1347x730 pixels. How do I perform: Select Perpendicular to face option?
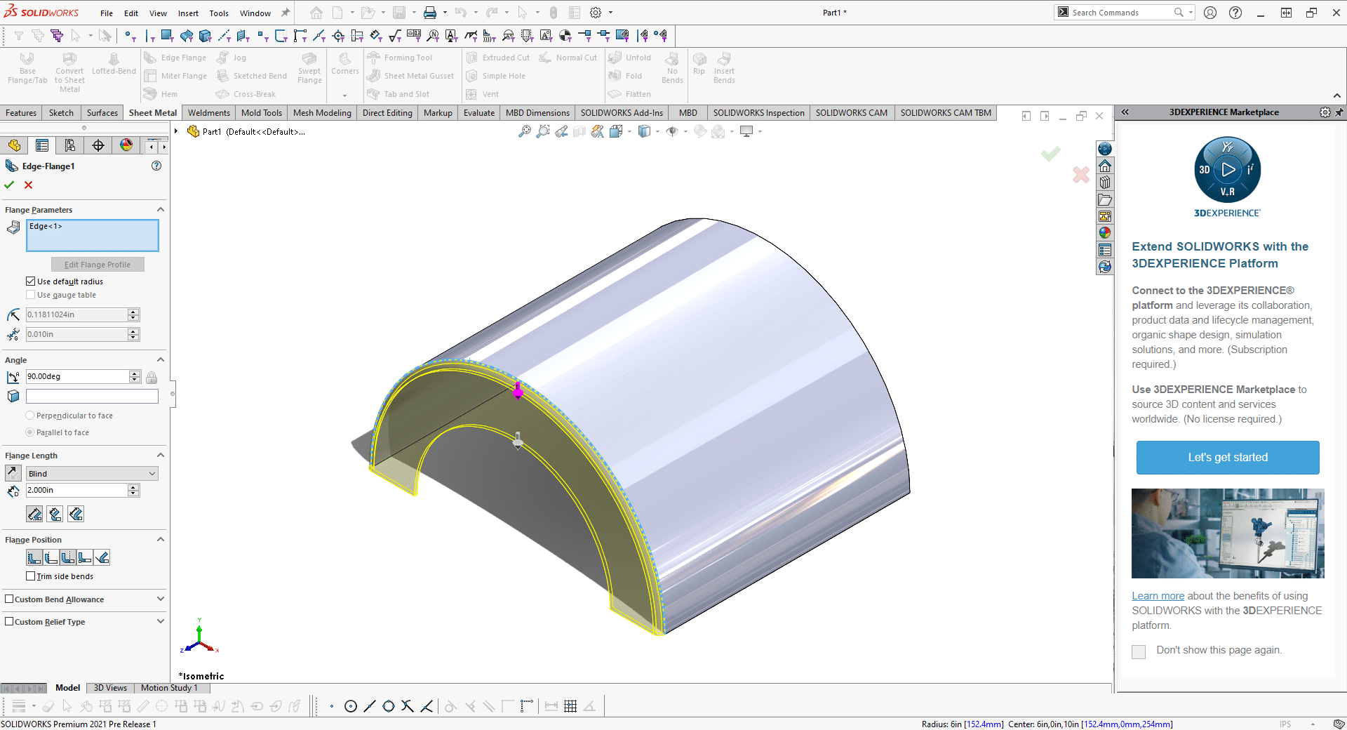pos(31,415)
